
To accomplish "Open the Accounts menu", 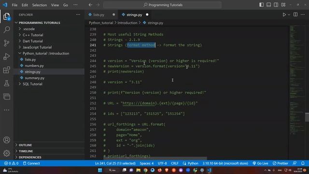I will pos(6,140).
